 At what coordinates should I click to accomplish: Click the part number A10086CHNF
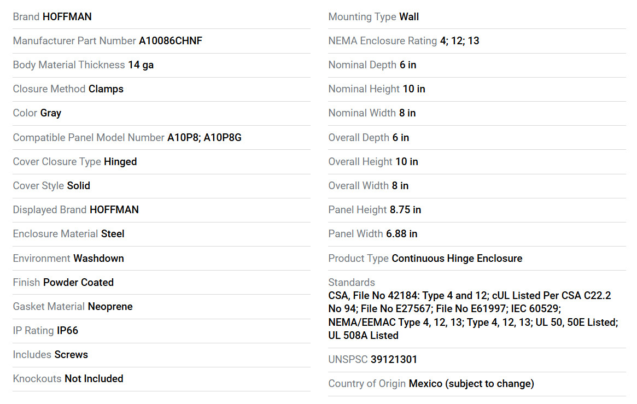tap(171, 40)
